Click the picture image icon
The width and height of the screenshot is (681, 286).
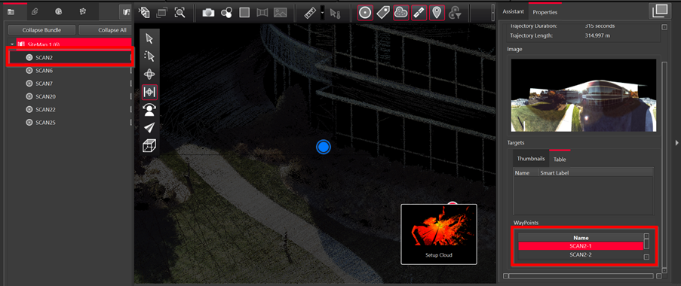(x=280, y=13)
